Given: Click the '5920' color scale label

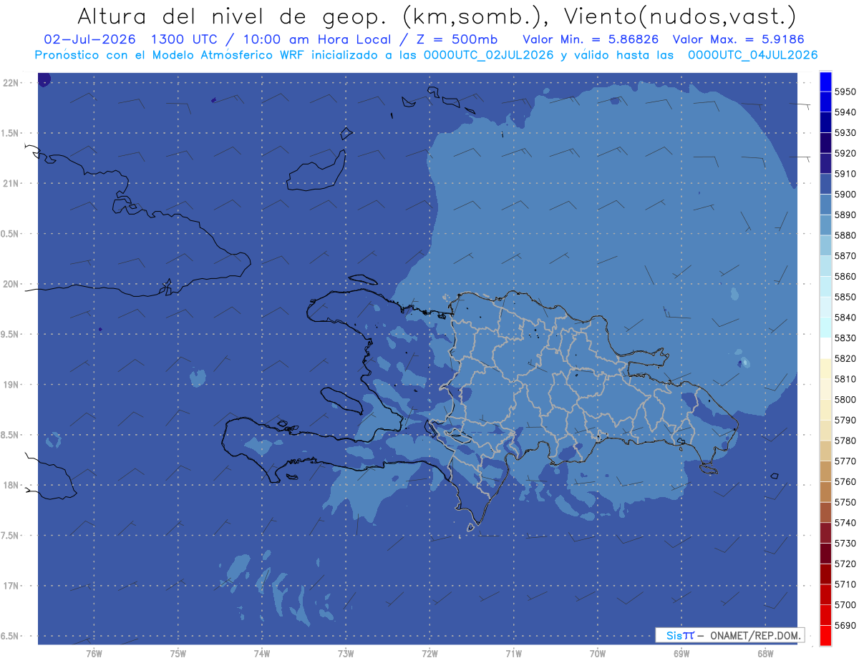Looking at the screenshot, I should tap(845, 153).
